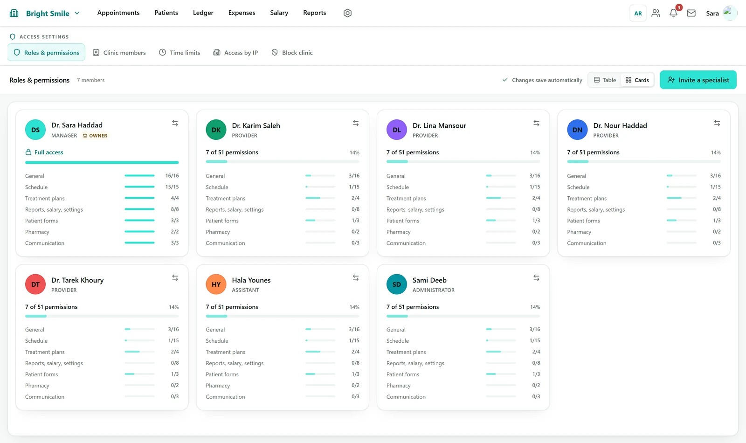The image size is (746, 443).
Task: Click swap icon on Dr. Tarek Khoury card
Action: [175, 277]
